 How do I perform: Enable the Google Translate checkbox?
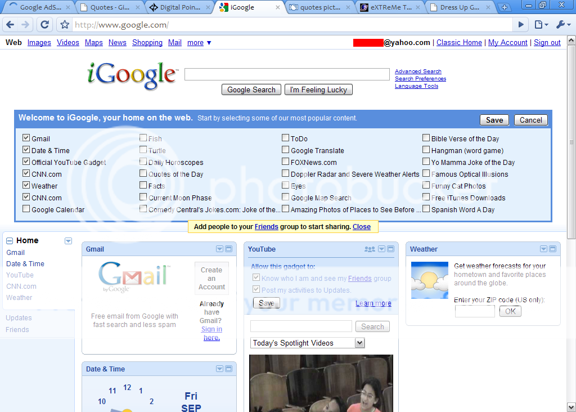pyautogui.click(x=285, y=150)
